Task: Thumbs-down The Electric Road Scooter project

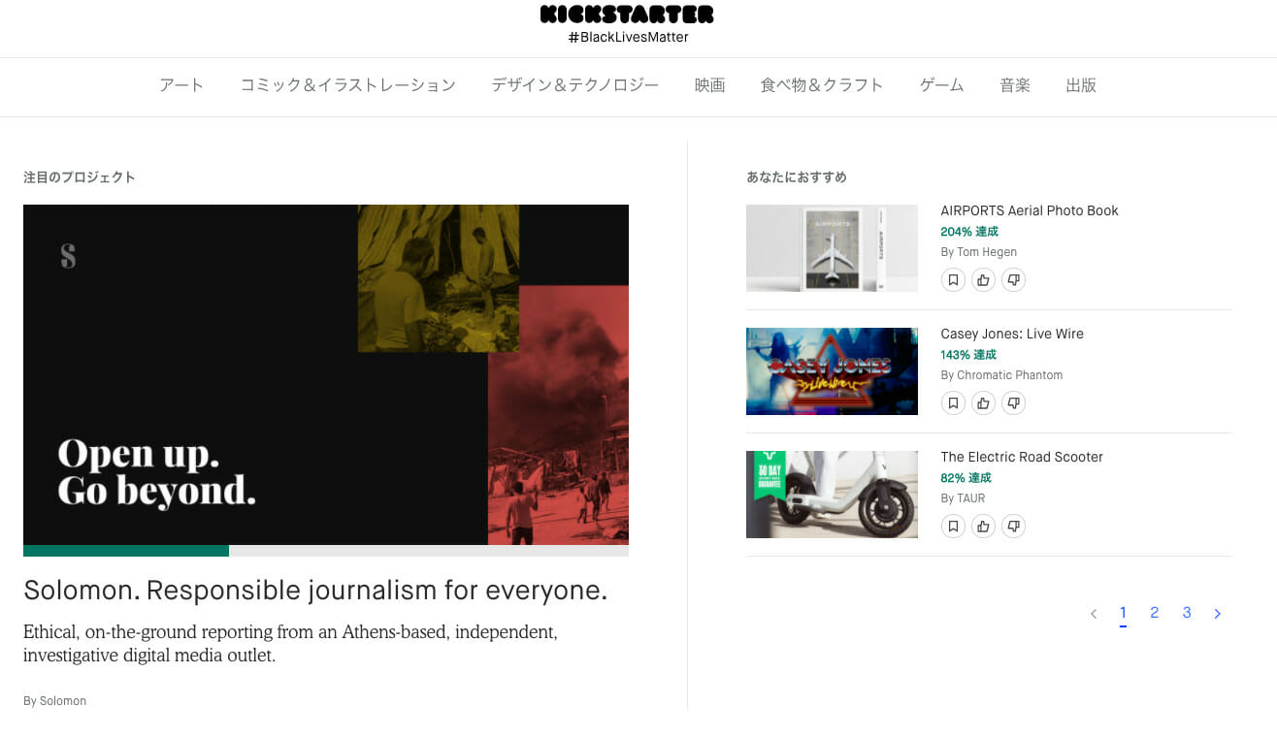Action: [1013, 527]
